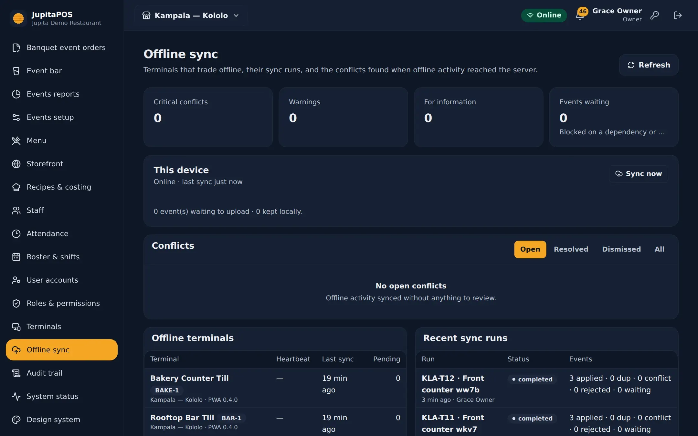
Task: Click KLA-T12 Front counter ww7b run
Action: point(453,384)
